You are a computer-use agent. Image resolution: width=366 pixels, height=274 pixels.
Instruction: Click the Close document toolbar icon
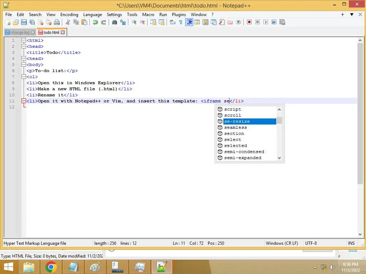(40, 22)
